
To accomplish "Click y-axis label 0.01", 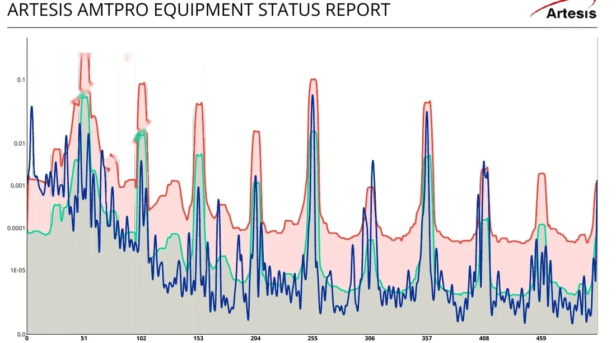I will (x=20, y=143).
